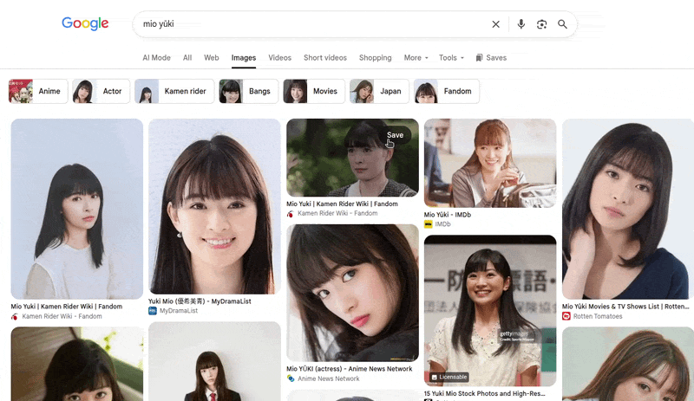Open the Short videos tab
694x401 pixels.
(x=324, y=57)
